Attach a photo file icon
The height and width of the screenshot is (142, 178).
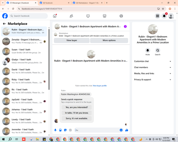tap(60, 130)
